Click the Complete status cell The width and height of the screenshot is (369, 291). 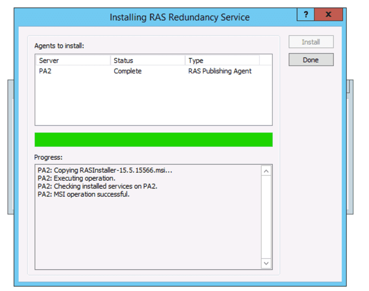[x=128, y=71]
